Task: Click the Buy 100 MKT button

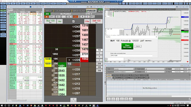Action: [x=50, y=21]
